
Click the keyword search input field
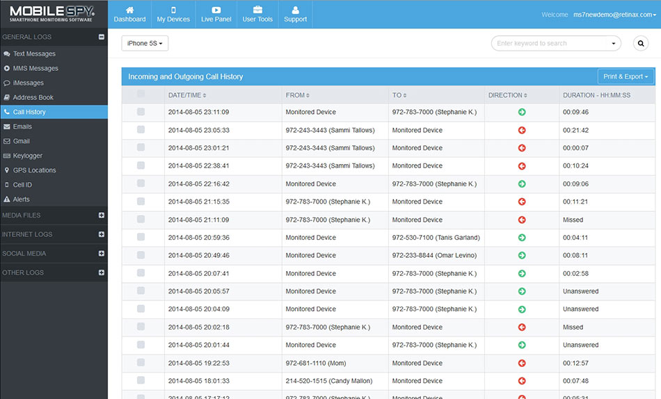(x=550, y=43)
